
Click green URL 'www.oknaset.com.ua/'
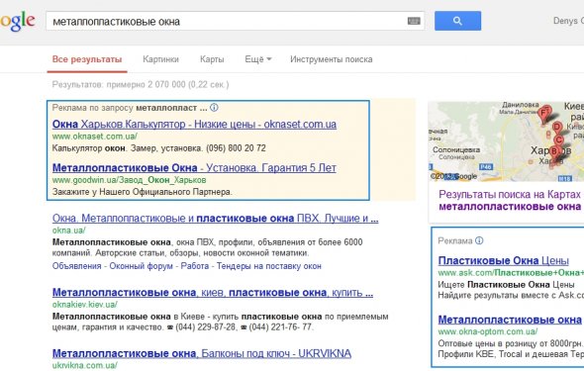pos(95,137)
